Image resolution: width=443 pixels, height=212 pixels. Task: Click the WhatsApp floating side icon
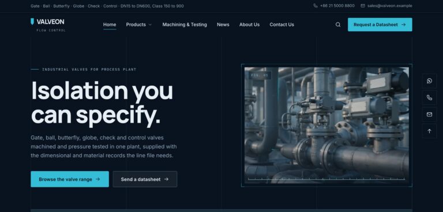pyautogui.click(x=429, y=81)
